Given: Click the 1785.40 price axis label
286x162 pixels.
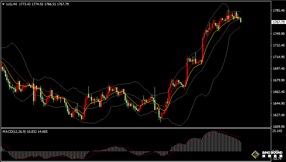Looking at the screenshot, I should [x=279, y=11].
